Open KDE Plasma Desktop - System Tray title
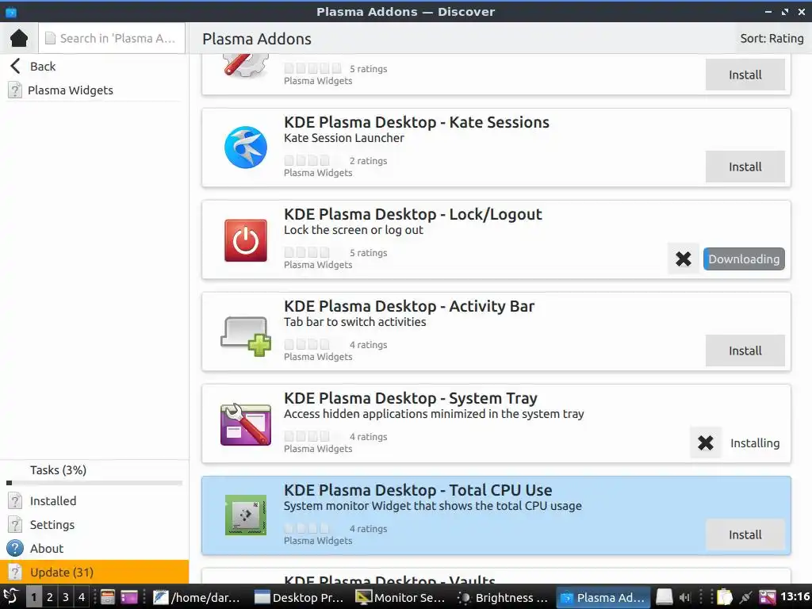This screenshot has height=609, width=812. 411,398
